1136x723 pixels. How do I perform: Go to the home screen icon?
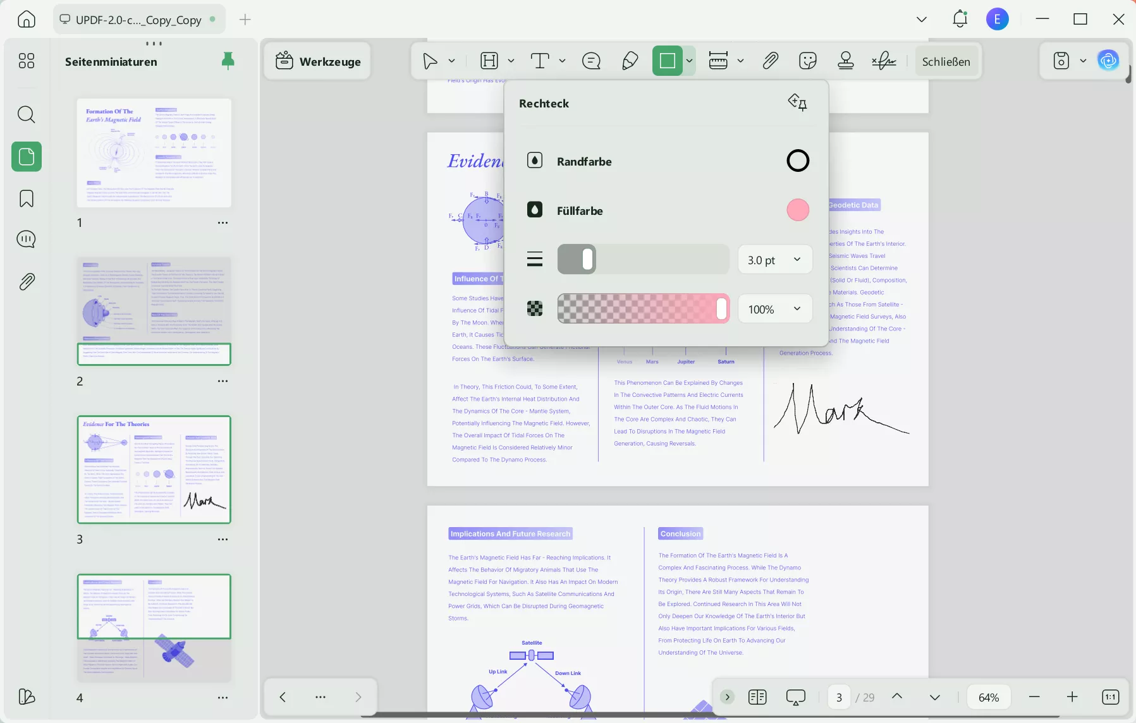point(27,20)
